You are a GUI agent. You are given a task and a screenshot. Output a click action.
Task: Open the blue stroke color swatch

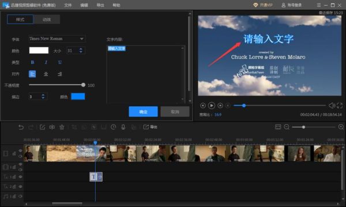78,97
